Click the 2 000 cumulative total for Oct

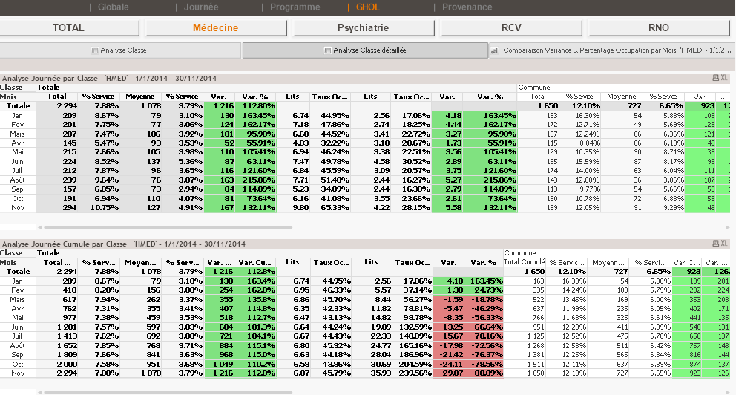click(57, 364)
